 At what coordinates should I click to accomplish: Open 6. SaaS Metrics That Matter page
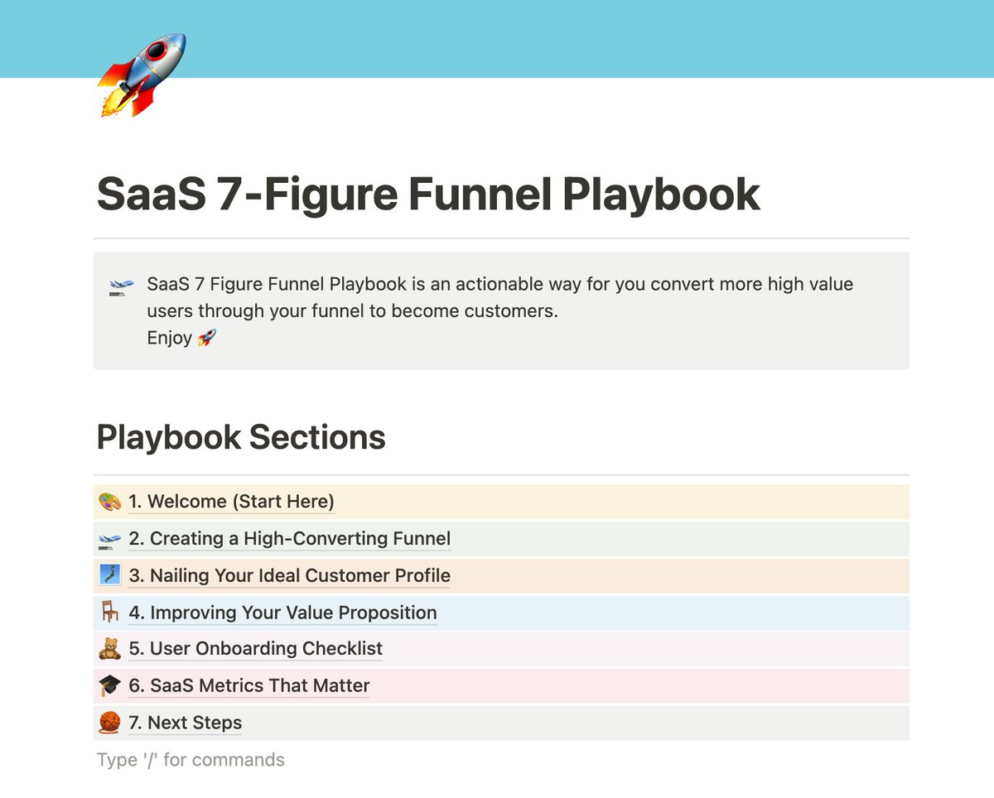[x=248, y=685]
